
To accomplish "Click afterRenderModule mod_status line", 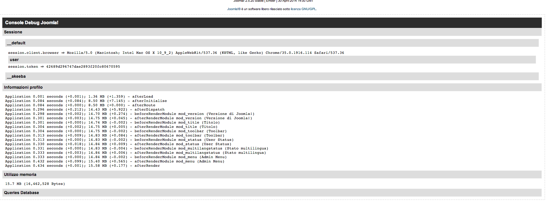I will 118,144.
